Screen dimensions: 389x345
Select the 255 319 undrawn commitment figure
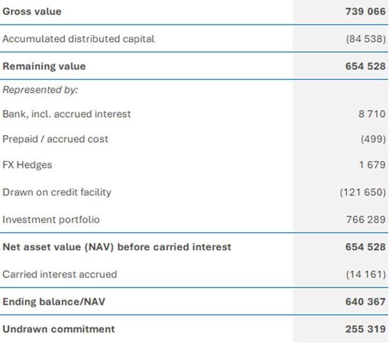pos(365,329)
